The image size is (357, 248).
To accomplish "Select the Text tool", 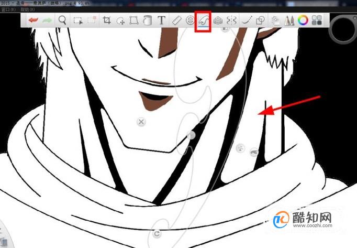I will [161, 20].
